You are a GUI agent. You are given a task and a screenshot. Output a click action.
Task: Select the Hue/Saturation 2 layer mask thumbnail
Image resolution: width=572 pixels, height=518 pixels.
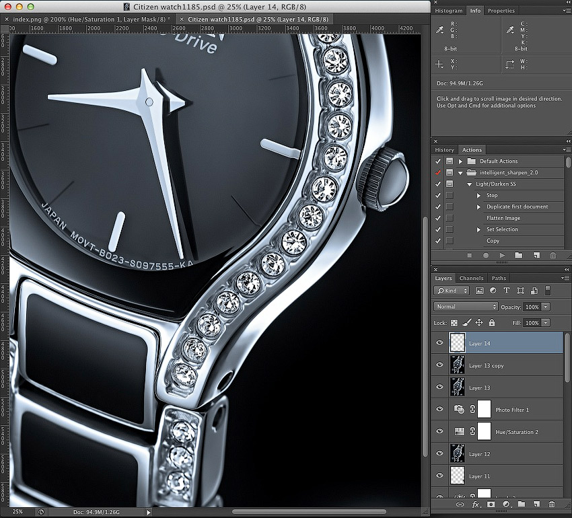tap(484, 431)
